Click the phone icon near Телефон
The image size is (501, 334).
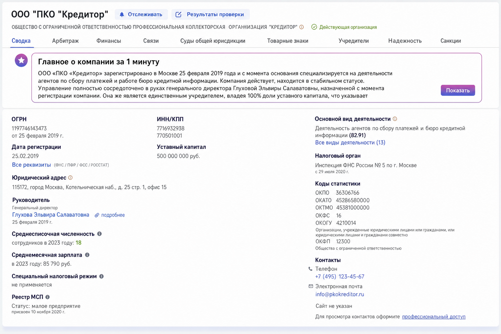click(310, 269)
